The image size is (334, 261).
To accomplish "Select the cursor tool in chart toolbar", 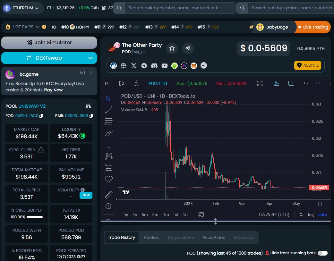I will [108, 98].
